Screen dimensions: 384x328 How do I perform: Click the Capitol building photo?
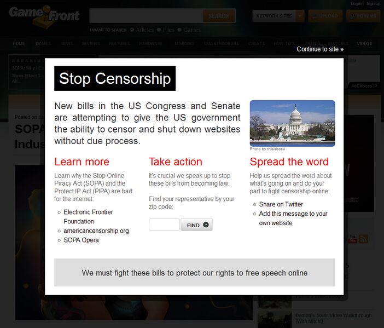293,123
